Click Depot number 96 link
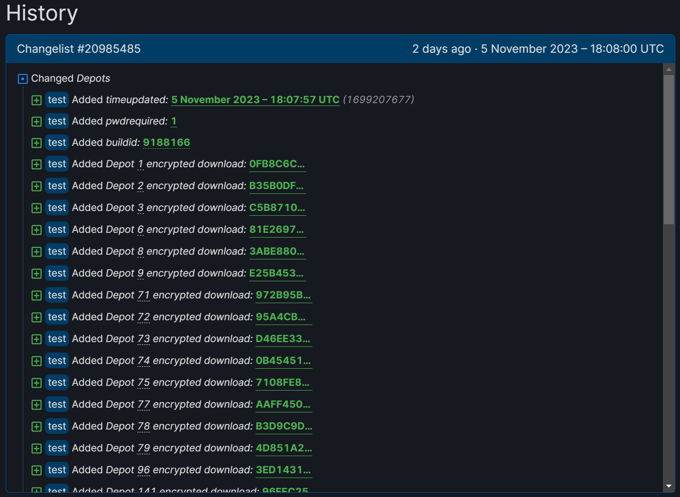This screenshot has height=497, width=680. pos(143,470)
